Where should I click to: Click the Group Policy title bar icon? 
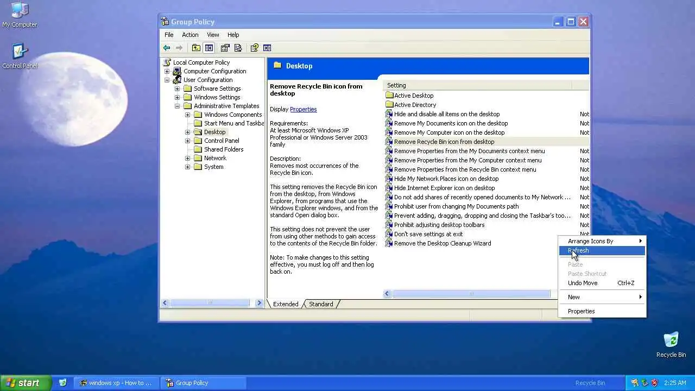click(x=165, y=22)
